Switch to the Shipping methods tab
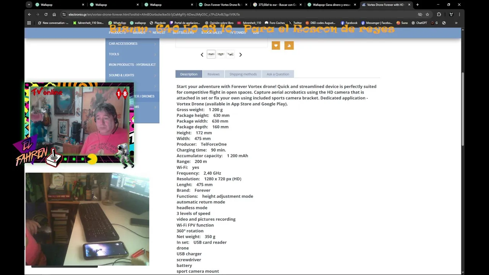 (x=243, y=74)
